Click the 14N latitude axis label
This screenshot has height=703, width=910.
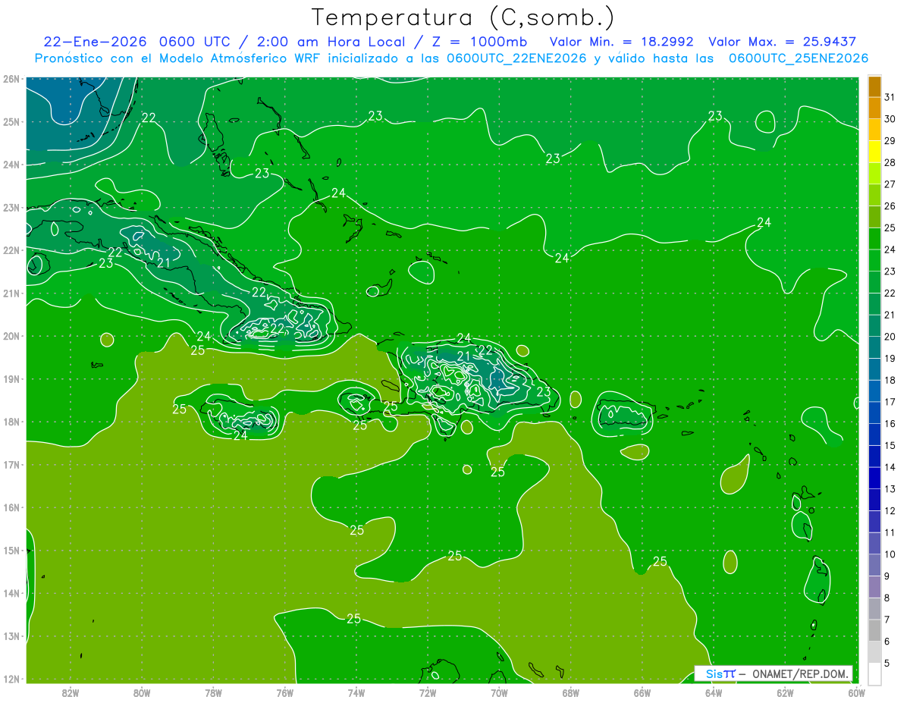point(11,593)
